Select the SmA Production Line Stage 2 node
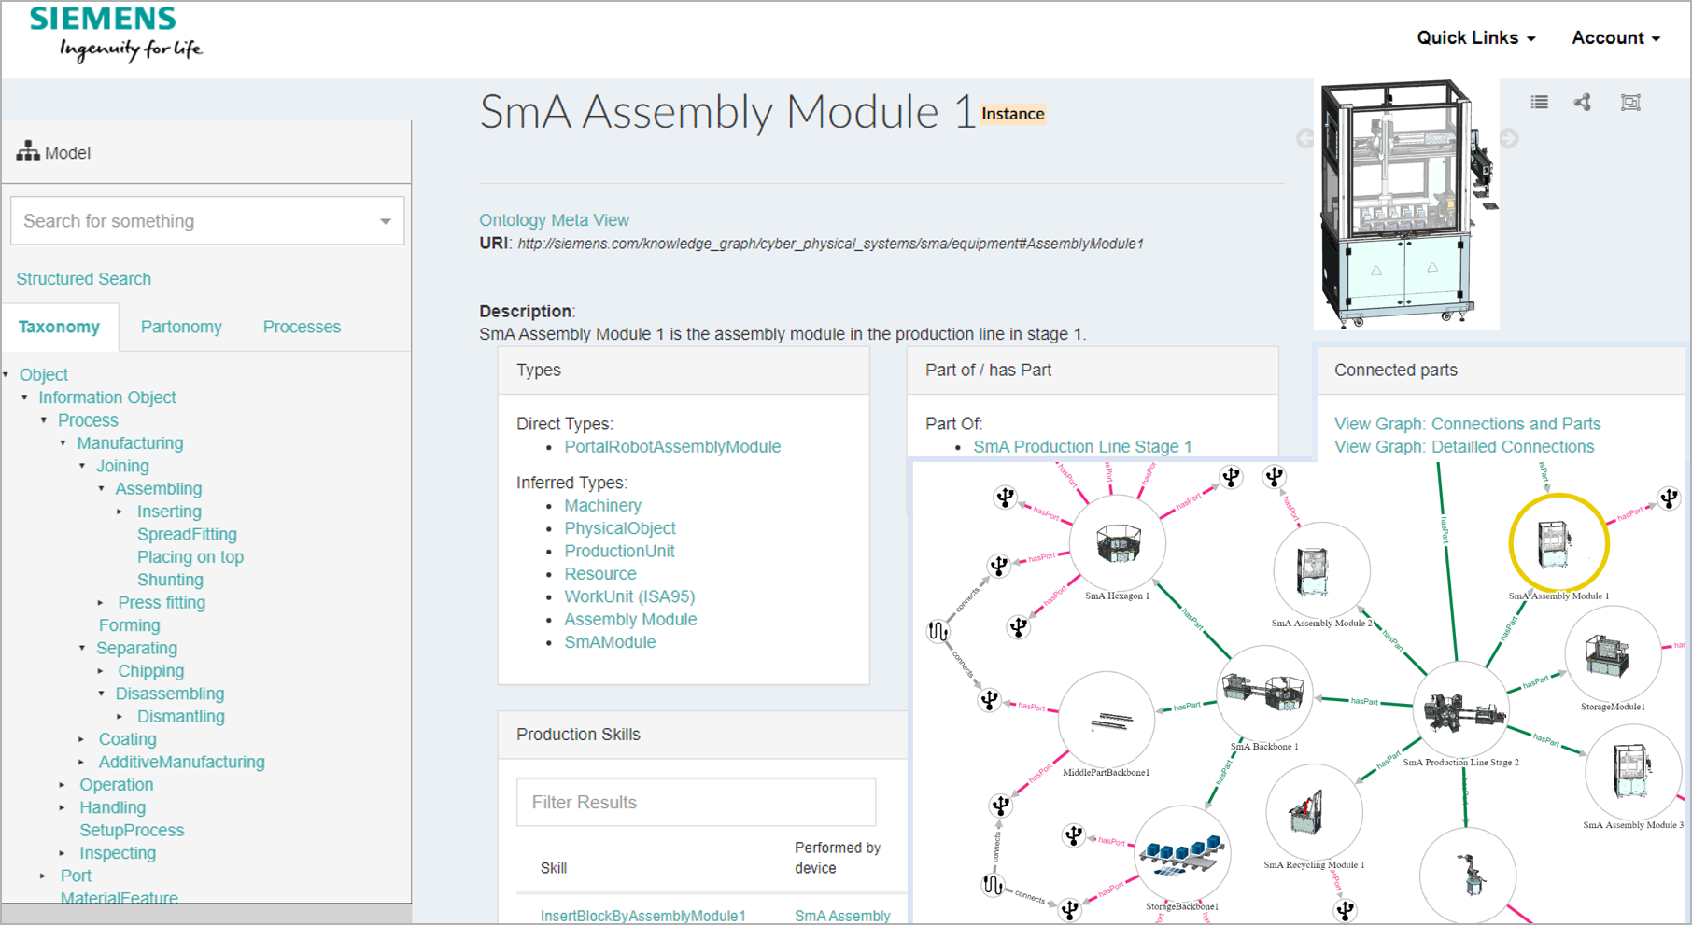Viewport: 1692px width, 925px height. [1461, 710]
